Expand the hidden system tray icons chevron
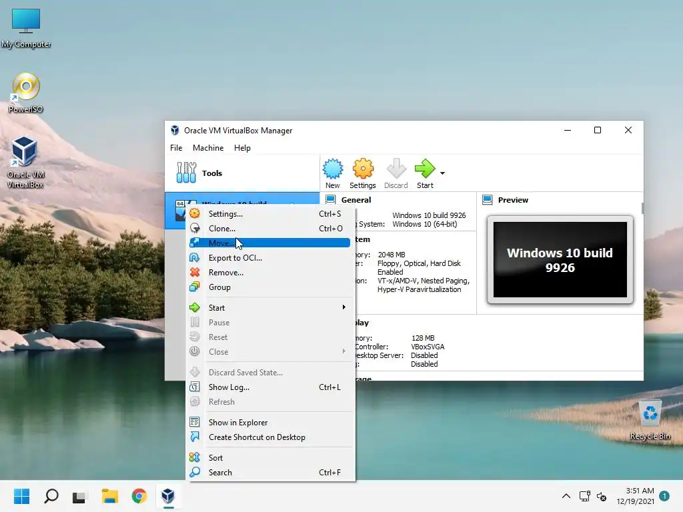This screenshot has width=683, height=512. 566,496
